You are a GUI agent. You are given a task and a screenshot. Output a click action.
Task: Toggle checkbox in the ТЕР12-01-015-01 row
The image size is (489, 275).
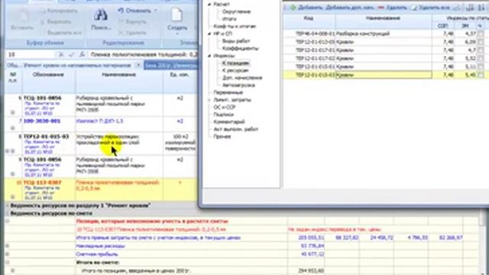pos(481,66)
